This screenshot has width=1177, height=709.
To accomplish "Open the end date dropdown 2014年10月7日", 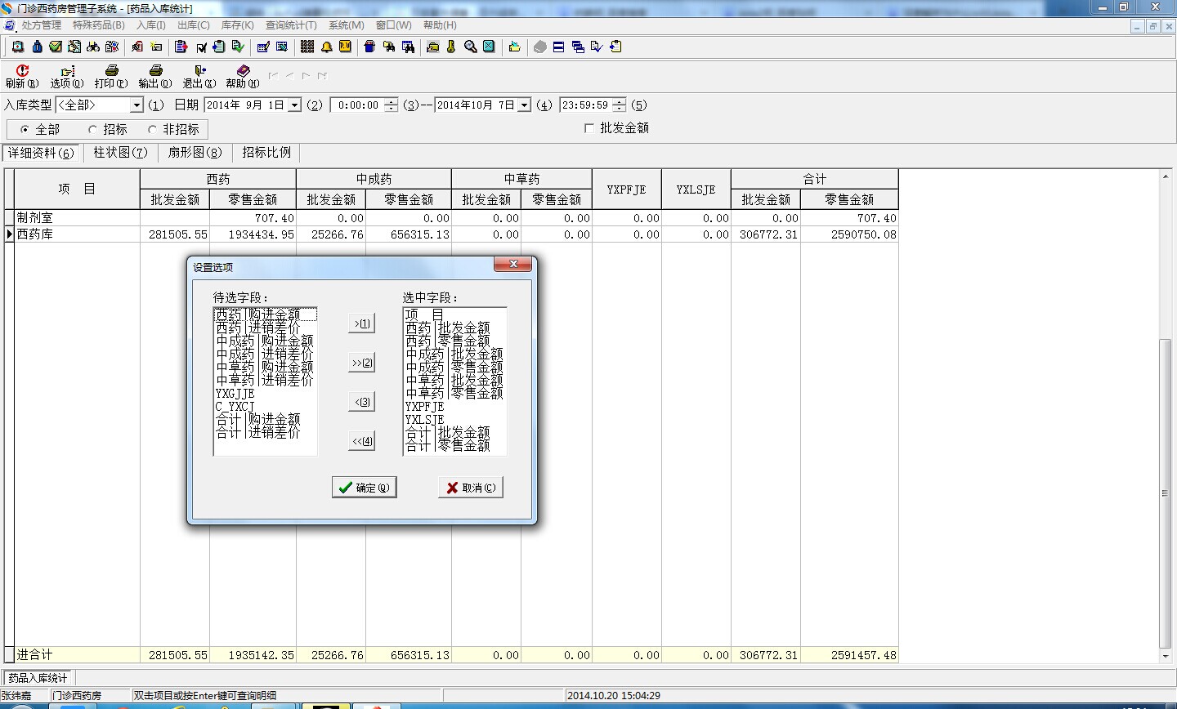I will (x=524, y=105).
